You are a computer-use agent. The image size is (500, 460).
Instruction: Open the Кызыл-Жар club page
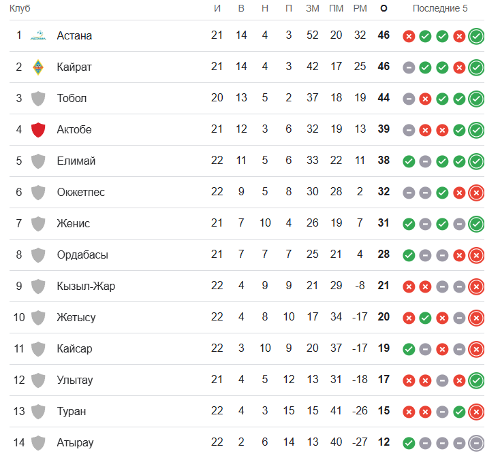coord(86,286)
